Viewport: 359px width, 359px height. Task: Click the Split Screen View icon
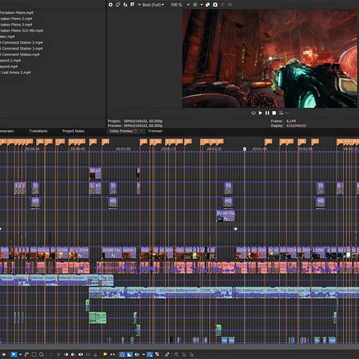(x=132, y=4)
